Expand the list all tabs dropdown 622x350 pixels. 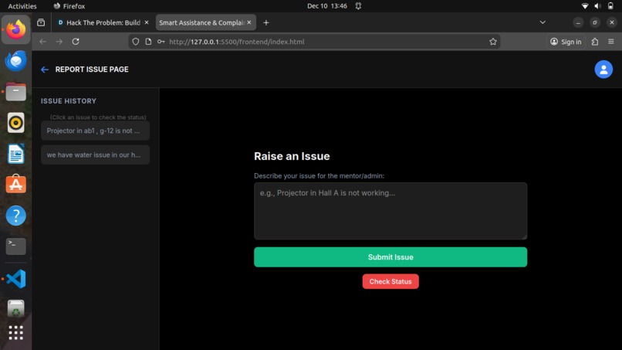(543, 22)
